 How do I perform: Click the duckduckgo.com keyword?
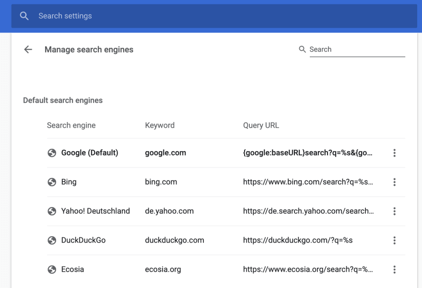click(175, 240)
